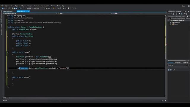Click the highlighted Directory word in code

click(24, 68)
